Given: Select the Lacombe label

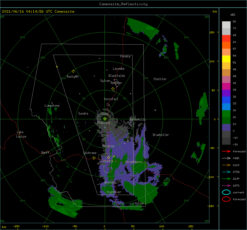Looking at the screenshot, I should [x=119, y=69].
